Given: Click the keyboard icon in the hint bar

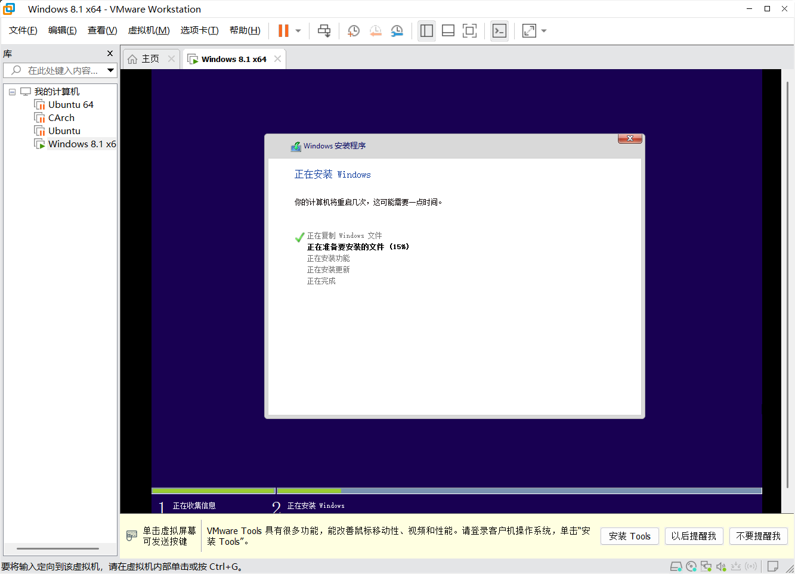Looking at the screenshot, I should (x=132, y=536).
